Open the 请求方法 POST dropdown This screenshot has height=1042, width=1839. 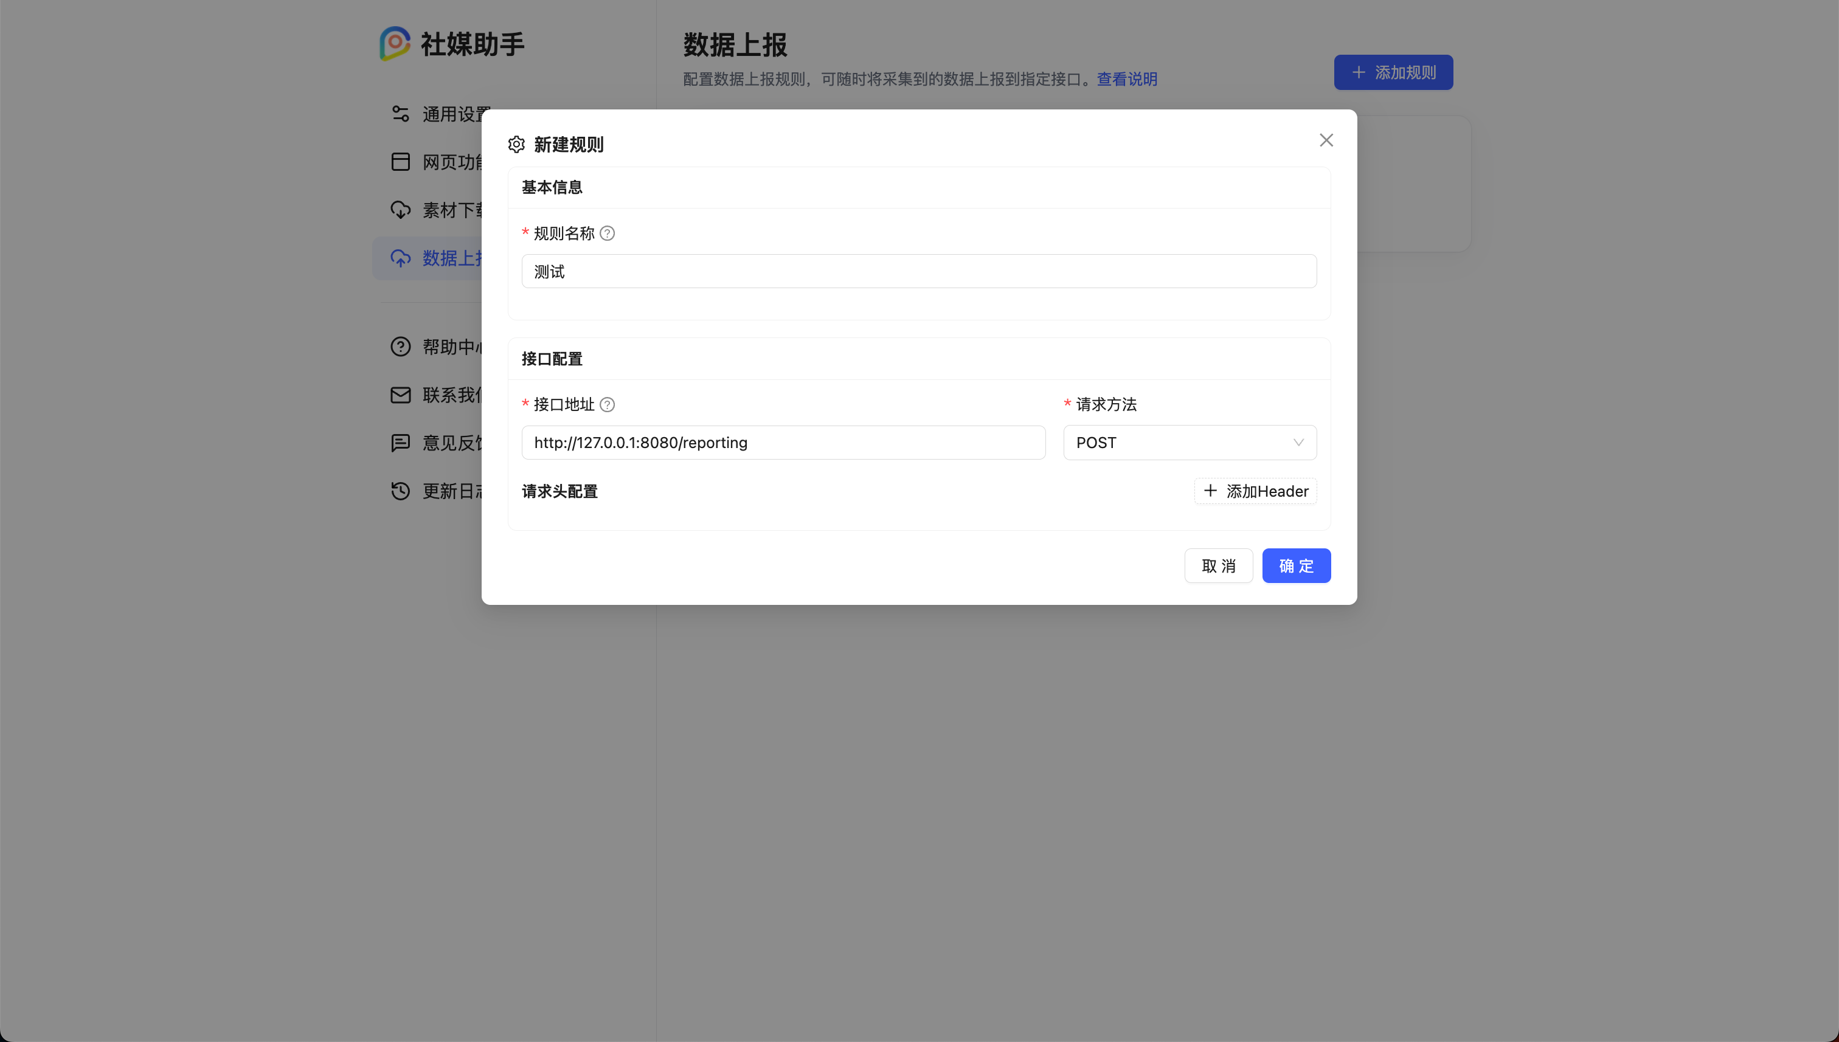pyautogui.click(x=1190, y=443)
